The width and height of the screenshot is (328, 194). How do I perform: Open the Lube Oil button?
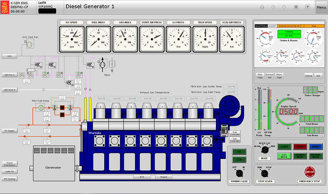[x=10, y=172]
